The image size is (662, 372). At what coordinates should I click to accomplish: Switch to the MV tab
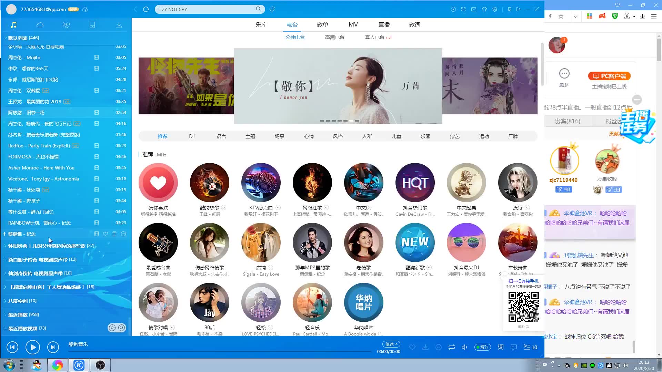[353, 25]
